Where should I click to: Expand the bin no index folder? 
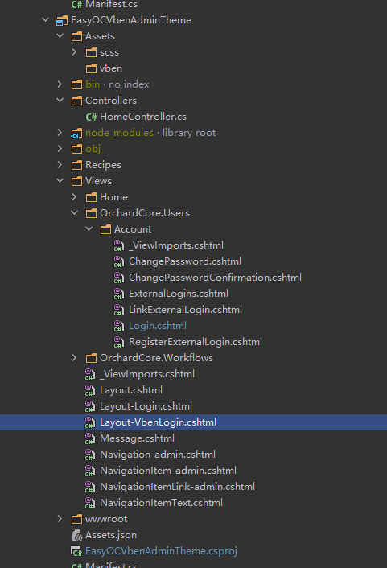pyautogui.click(x=60, y=84)
